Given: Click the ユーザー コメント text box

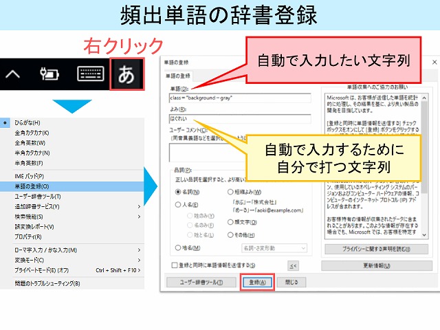Looking at the screenshot, I should 208,153.
